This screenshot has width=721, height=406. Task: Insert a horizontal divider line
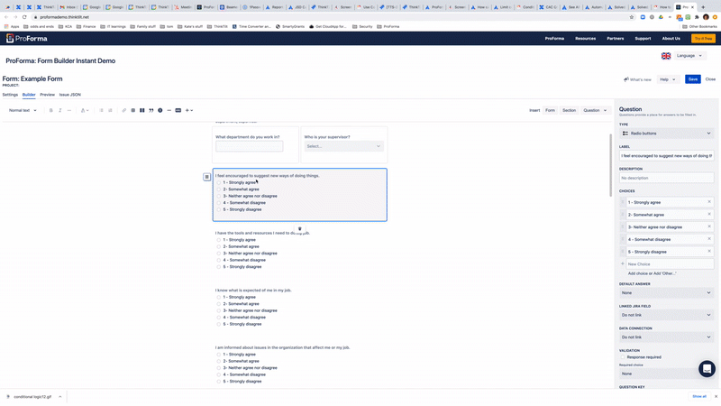click(x=169, y=110)
